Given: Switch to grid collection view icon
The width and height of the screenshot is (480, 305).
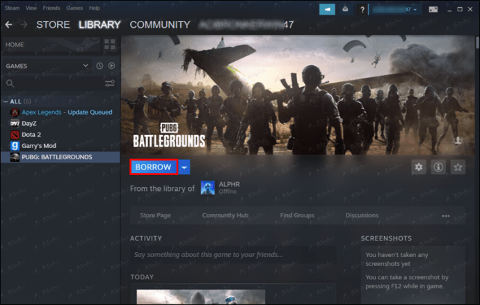Looking at the screenshot, I should tap(110, 44).
